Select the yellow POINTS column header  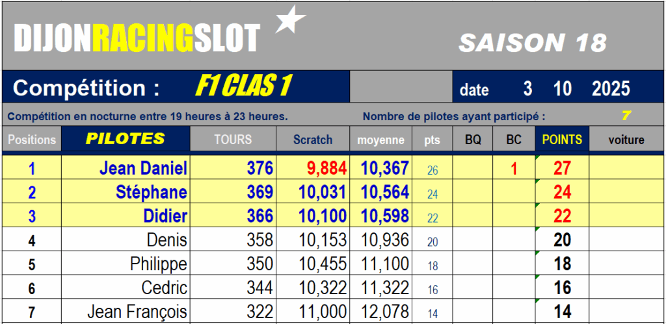tap(562, 140)
